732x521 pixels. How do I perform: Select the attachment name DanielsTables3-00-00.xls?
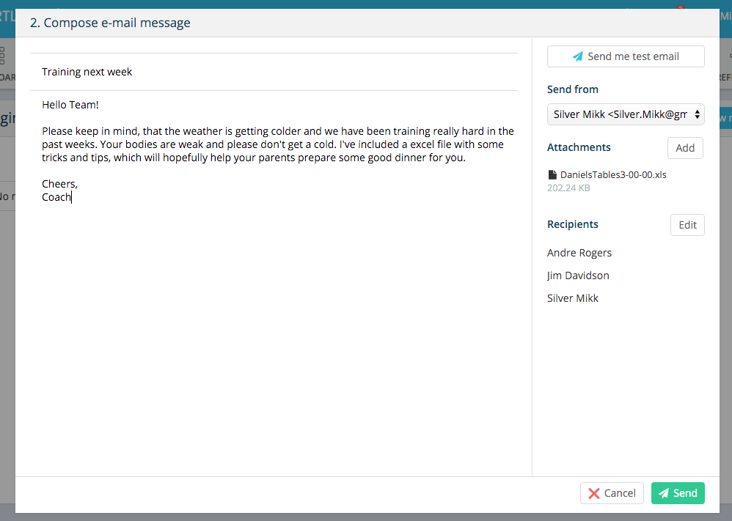click(613, 175)
